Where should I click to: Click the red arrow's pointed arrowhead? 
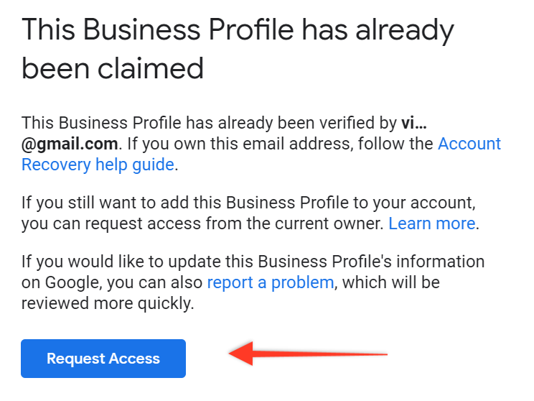(x=241, y=354)
